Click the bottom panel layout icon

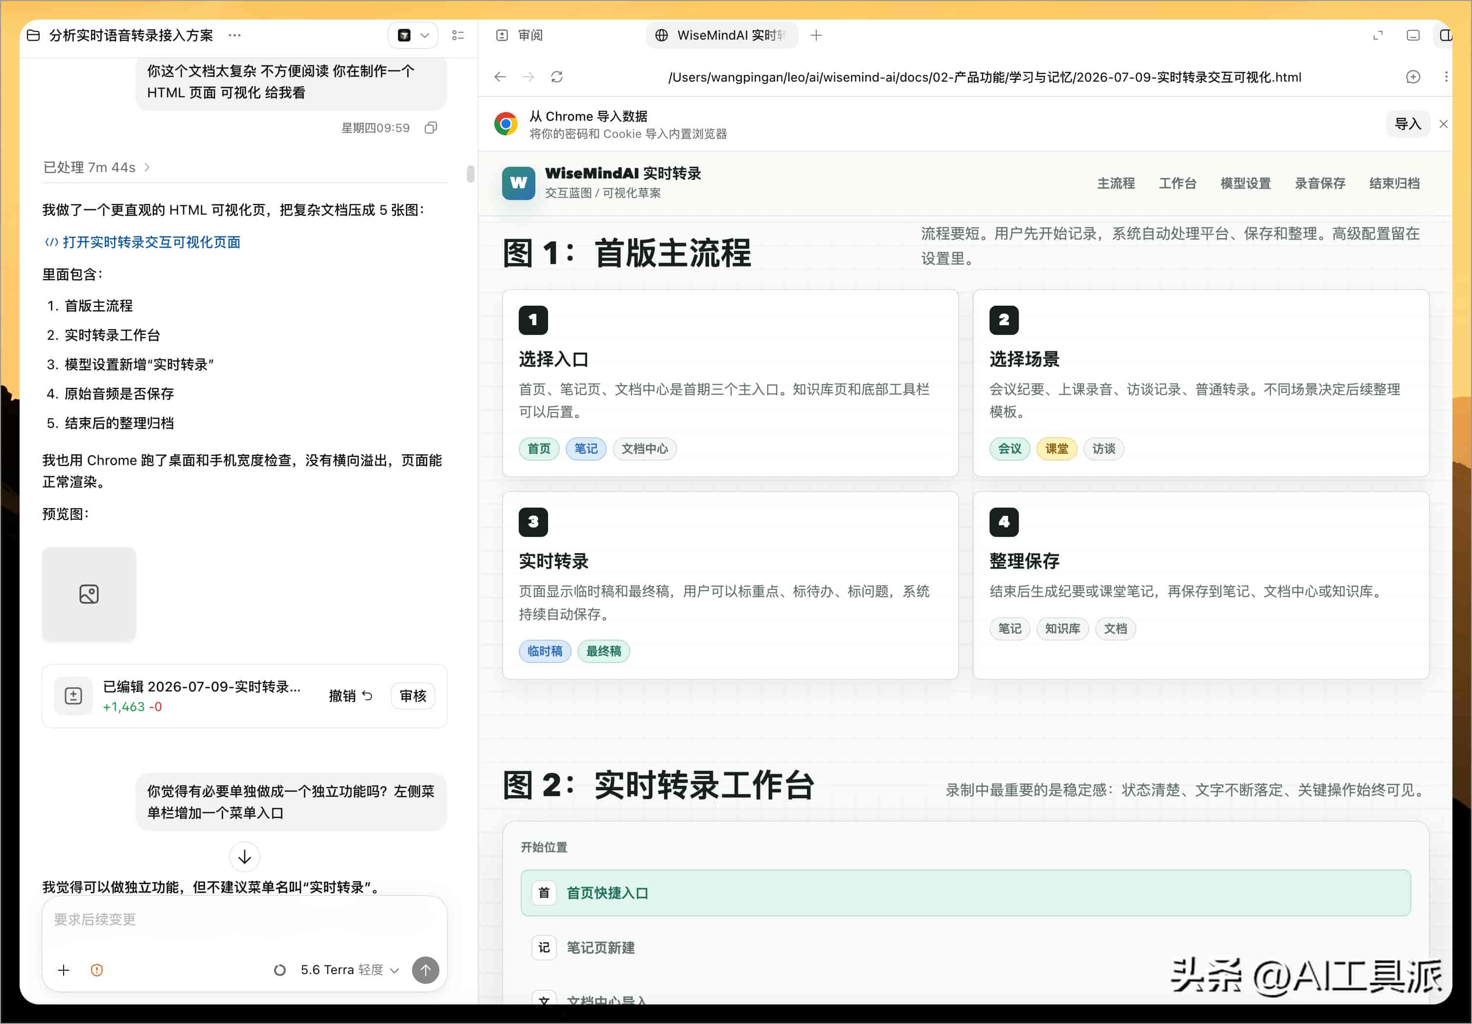[x=1413, y=35]
